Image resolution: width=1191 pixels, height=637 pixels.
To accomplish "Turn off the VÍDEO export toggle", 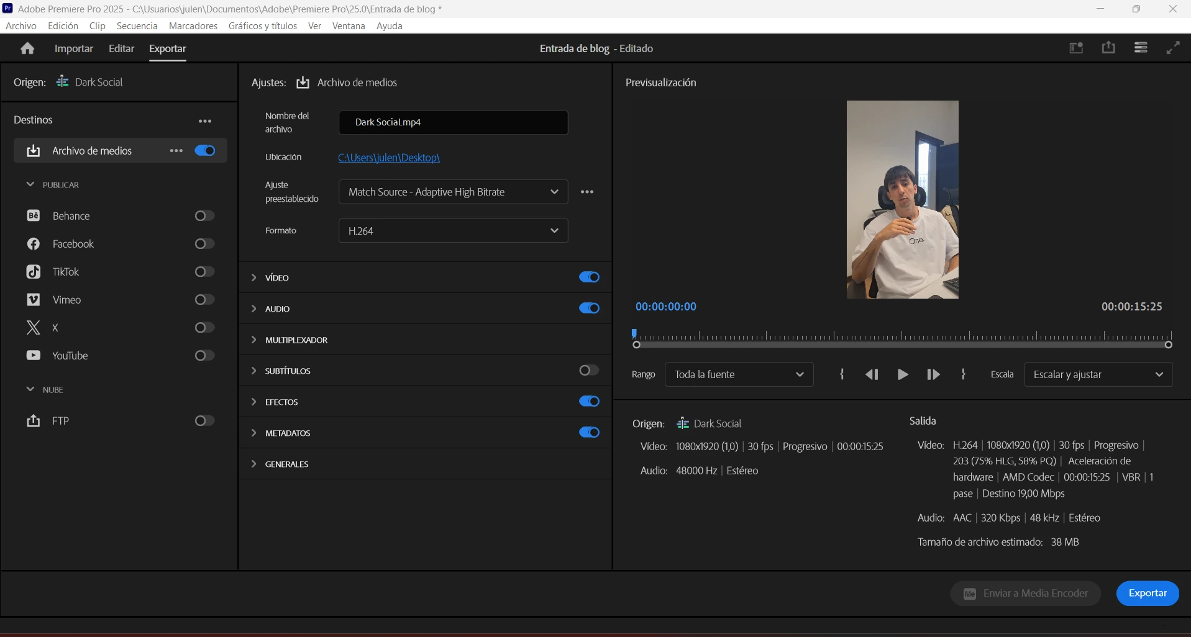I will (589, 277).
